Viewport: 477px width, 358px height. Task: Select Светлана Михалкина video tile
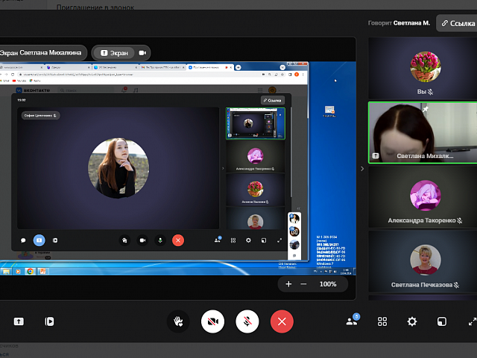423,133
